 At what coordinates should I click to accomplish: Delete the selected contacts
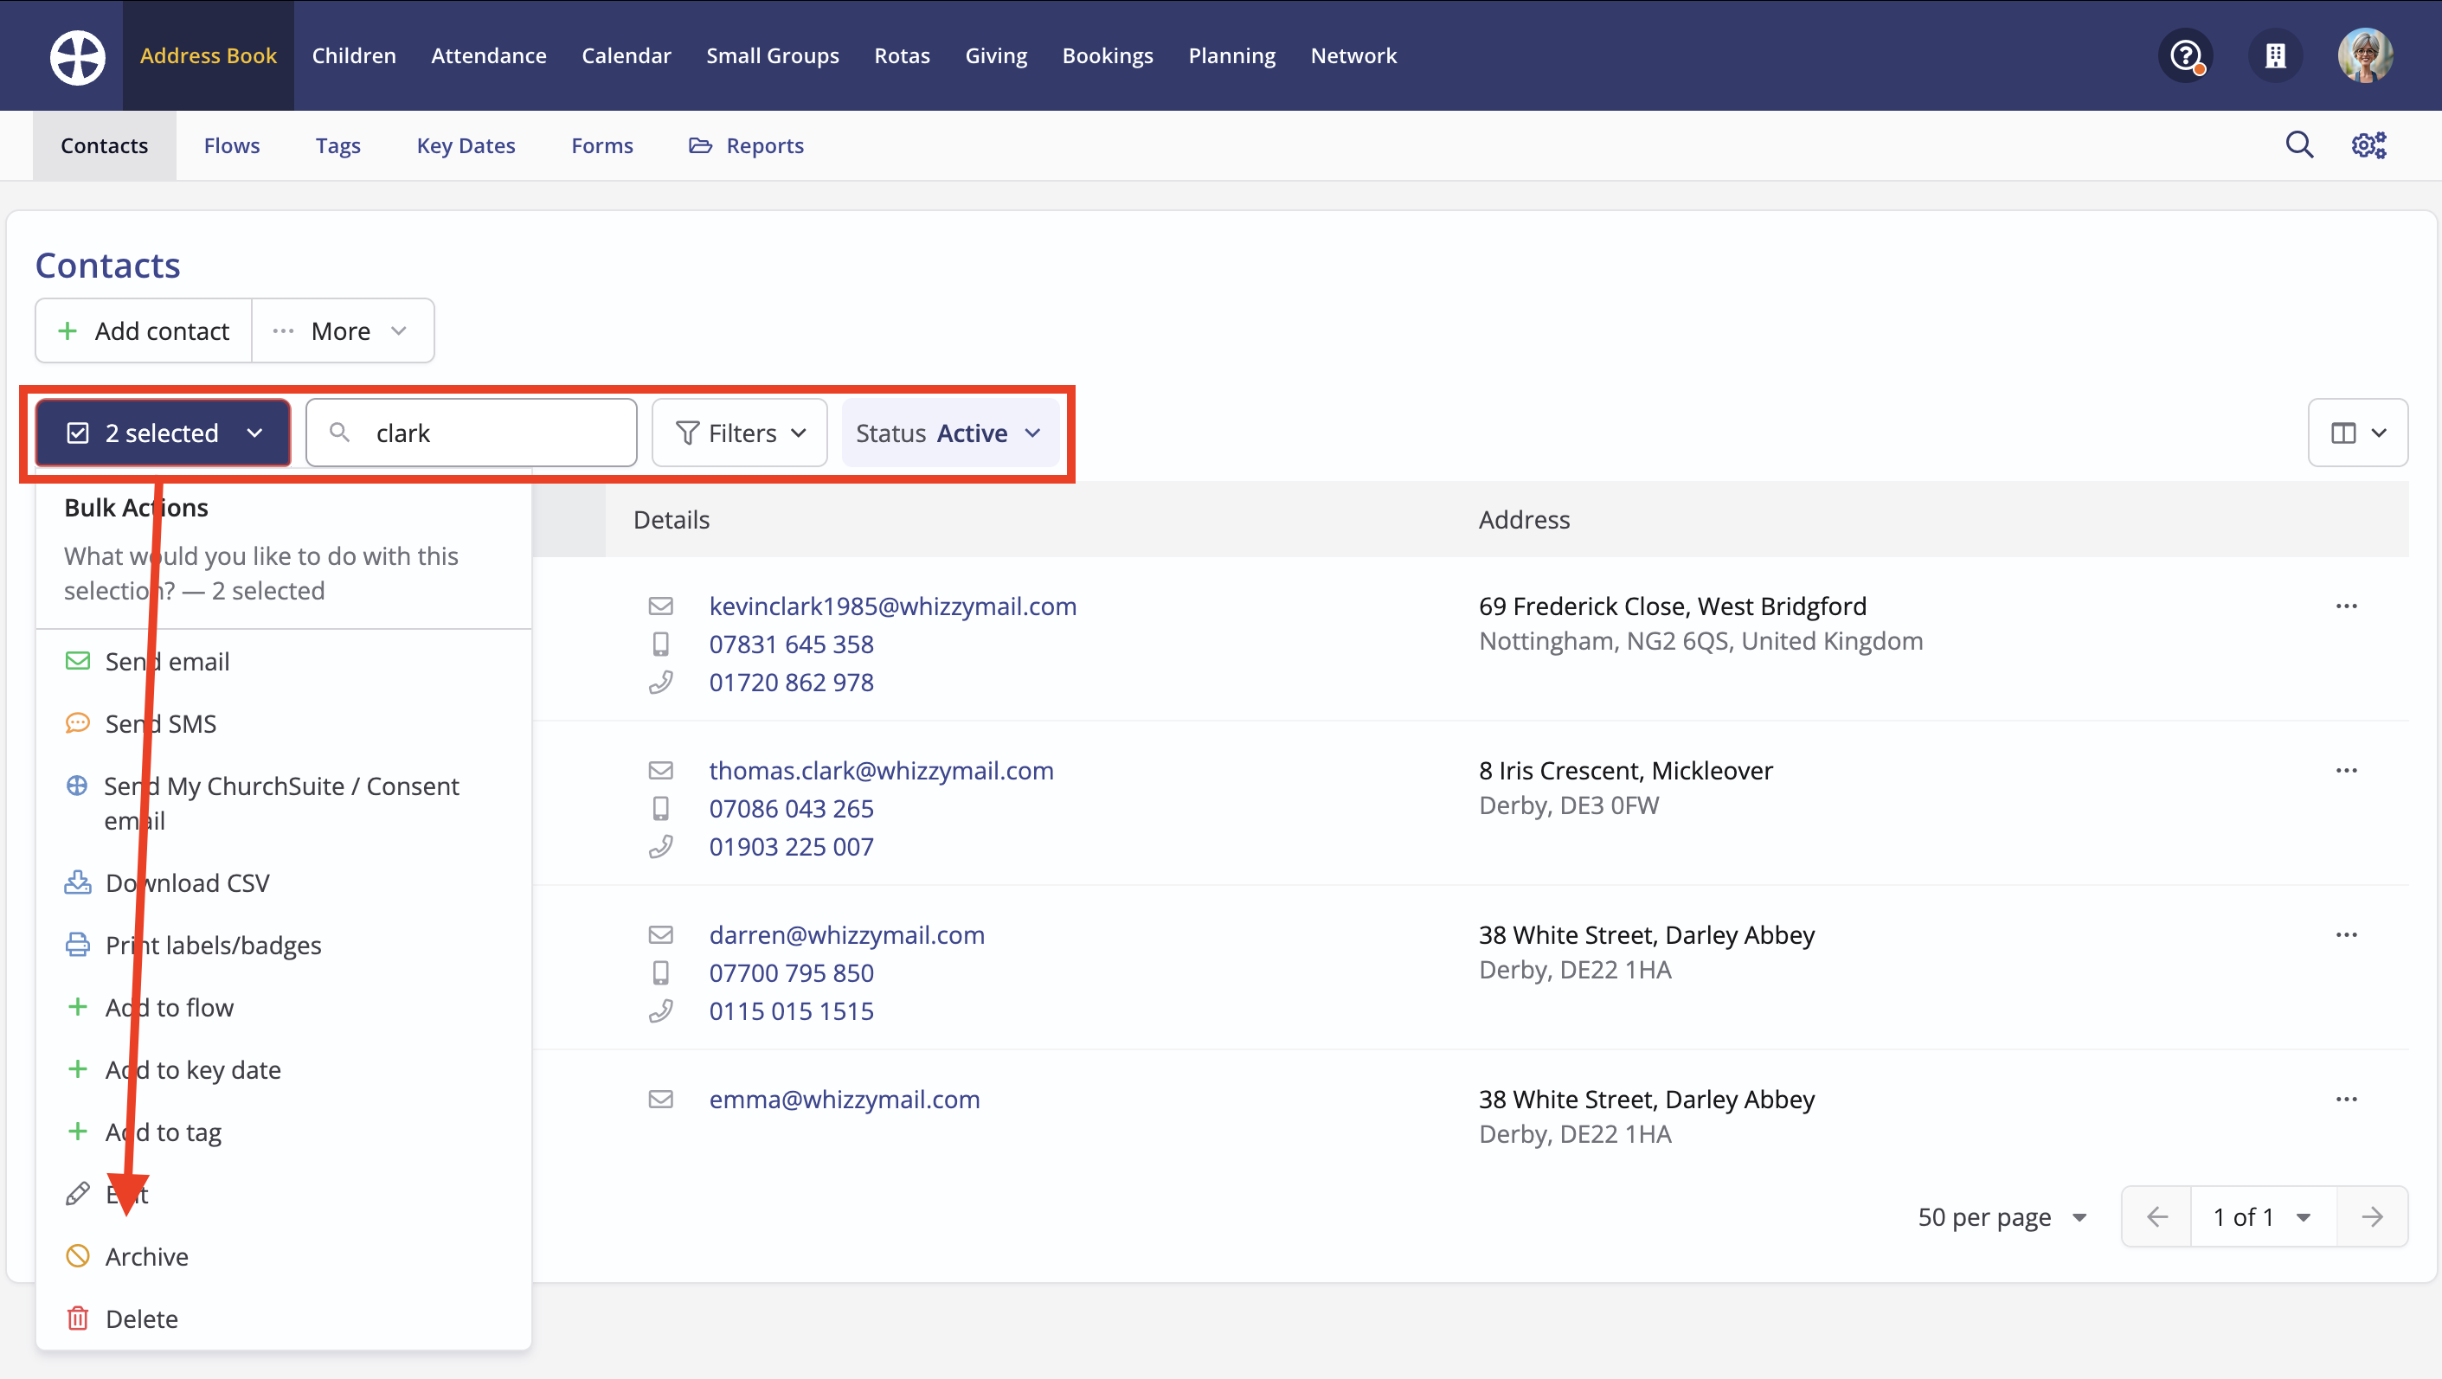tap(284, 1319)
